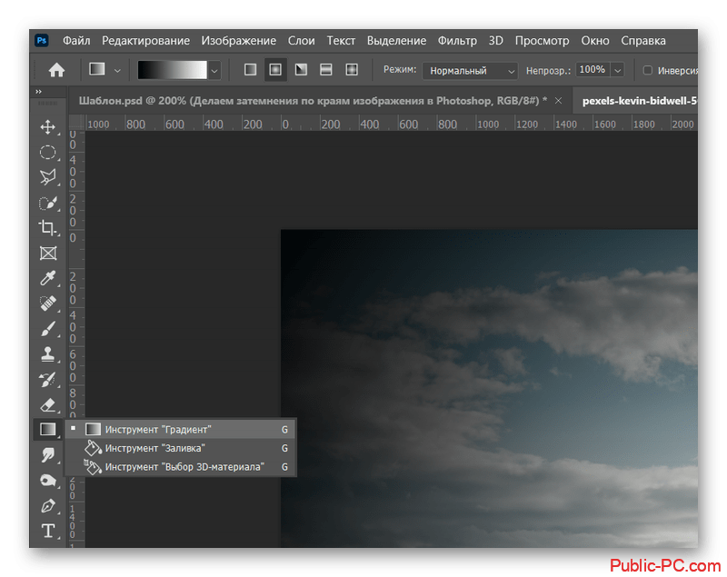Select the Crop tool
727x577 pixels.
tap(47, 227)
